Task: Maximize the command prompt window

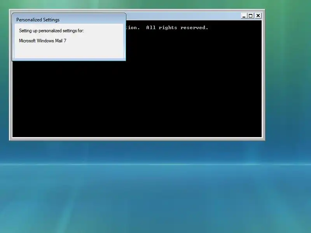Action: point(251,16)
